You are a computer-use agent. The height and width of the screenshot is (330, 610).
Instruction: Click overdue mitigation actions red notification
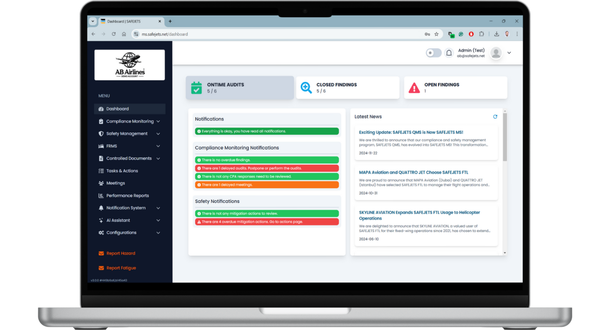click(267, 222)
